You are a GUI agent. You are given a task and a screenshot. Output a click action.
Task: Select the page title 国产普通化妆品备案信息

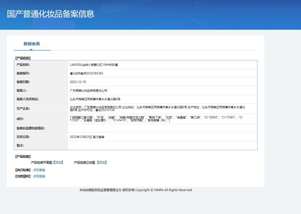[51, 14]
